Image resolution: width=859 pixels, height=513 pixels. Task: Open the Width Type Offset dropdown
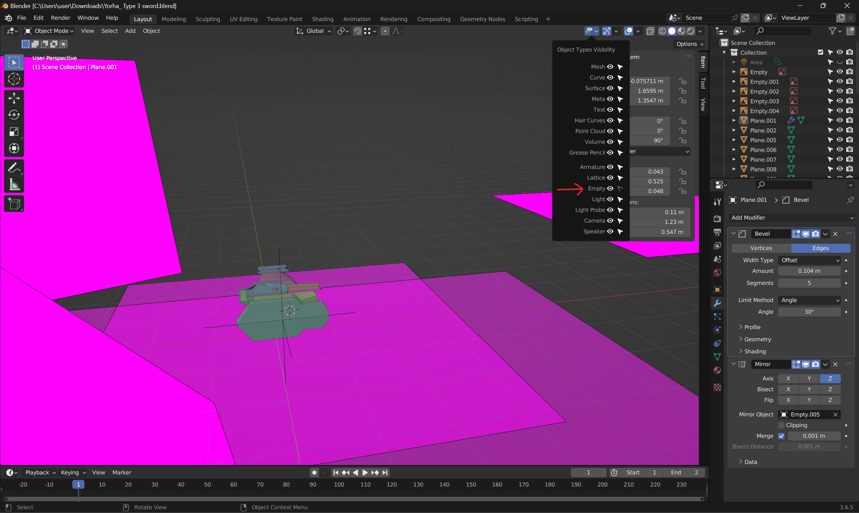[x=809, y=260]
